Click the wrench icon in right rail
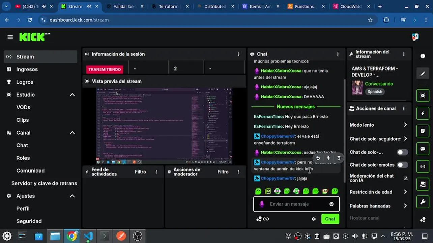 coord(423,202)
